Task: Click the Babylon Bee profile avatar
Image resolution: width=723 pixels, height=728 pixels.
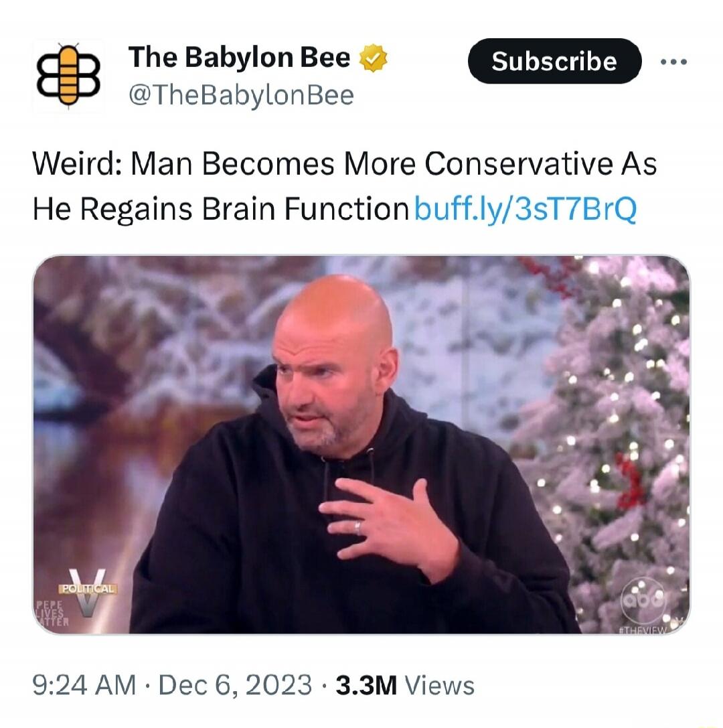Action: click(x=69, y=76)
